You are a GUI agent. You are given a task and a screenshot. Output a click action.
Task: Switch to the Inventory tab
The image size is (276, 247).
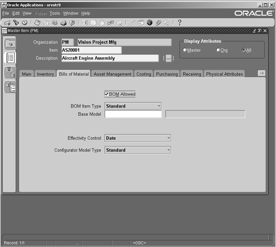[x=45, y=74]
